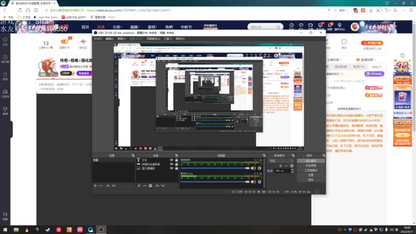
Task: Toggle lock on the display capture source
Action: 176,168
